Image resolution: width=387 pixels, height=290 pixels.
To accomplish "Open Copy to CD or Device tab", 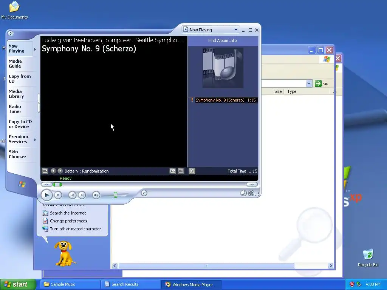I will coord(20,124).
